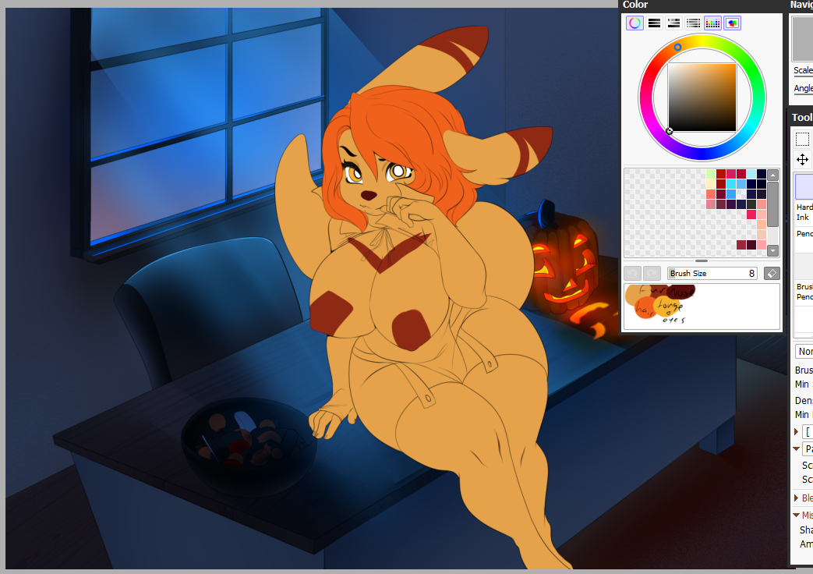Adjust the Brush Size slider
This screenshot has height=574, width=813.
[x=712, y=273]
